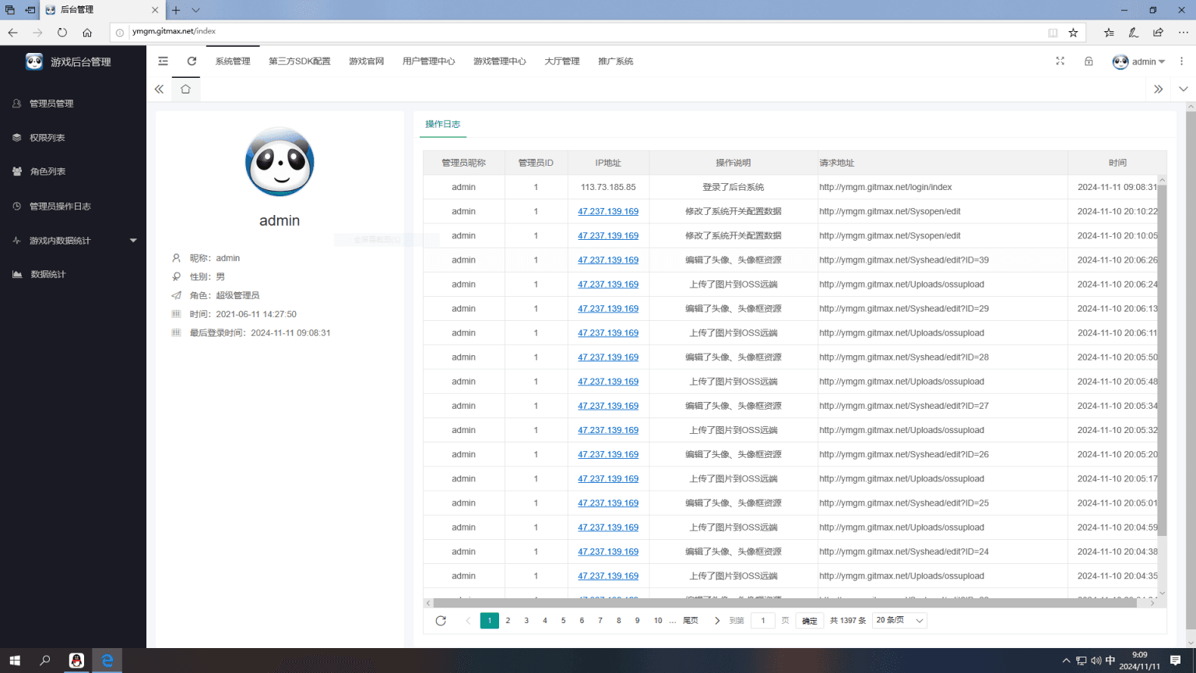1196x673 pixels.
Task: Click the 确定 page jump button
Action: 809,620
